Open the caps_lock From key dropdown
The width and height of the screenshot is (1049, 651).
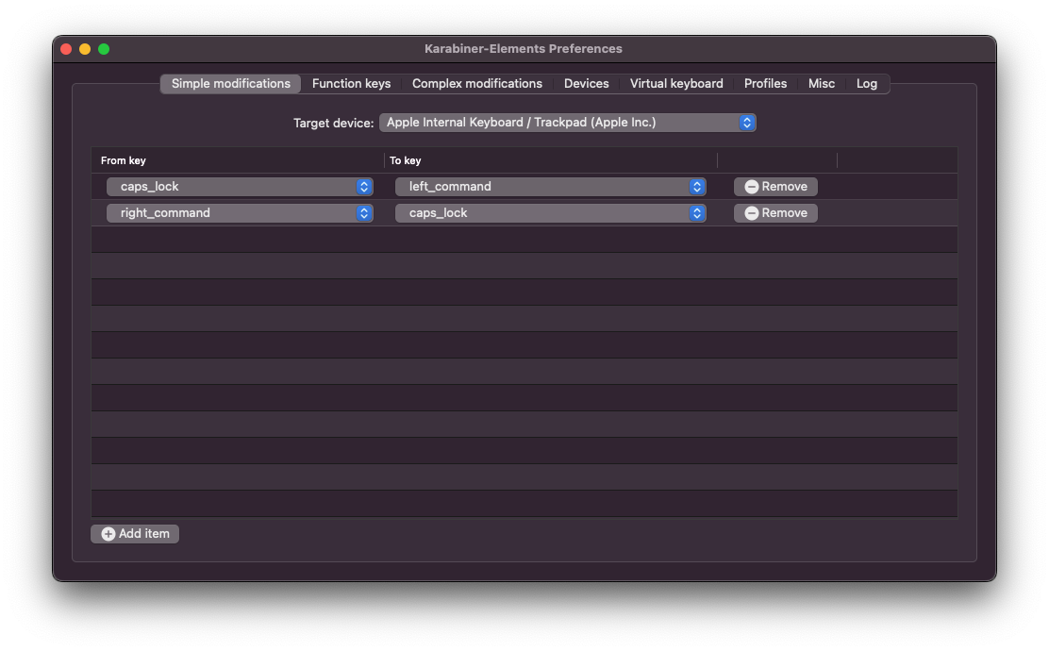click(x=240, y=187)
